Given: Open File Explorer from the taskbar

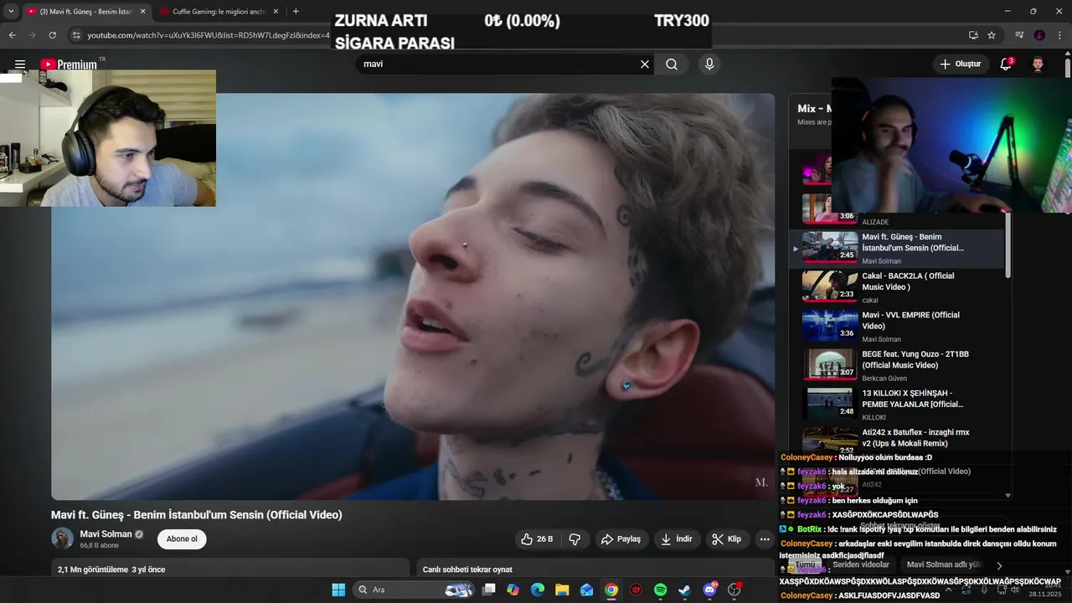Looking at the screenshot, I should [562, 590].
